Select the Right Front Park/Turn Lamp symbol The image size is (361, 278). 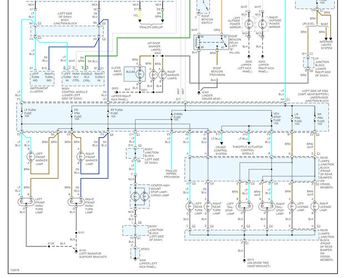click(76, 202)
